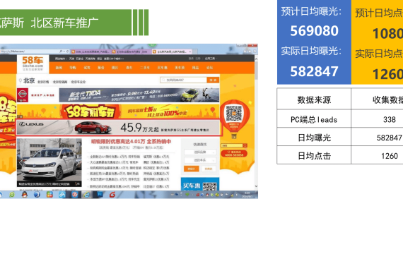The image size is (403, 254).
Task: Click the orange button below the series dropdown
Action: (x=191, y=169)
